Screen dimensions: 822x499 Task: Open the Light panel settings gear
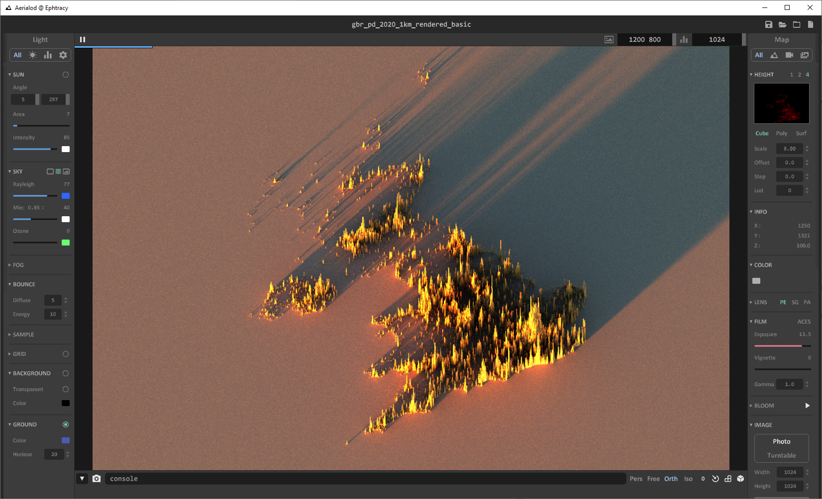click(63, 55)
